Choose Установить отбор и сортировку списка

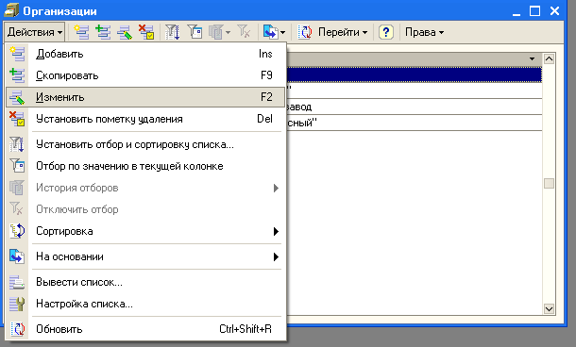coord(145,144)
